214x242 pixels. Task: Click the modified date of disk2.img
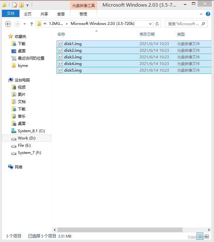[154, 50]
